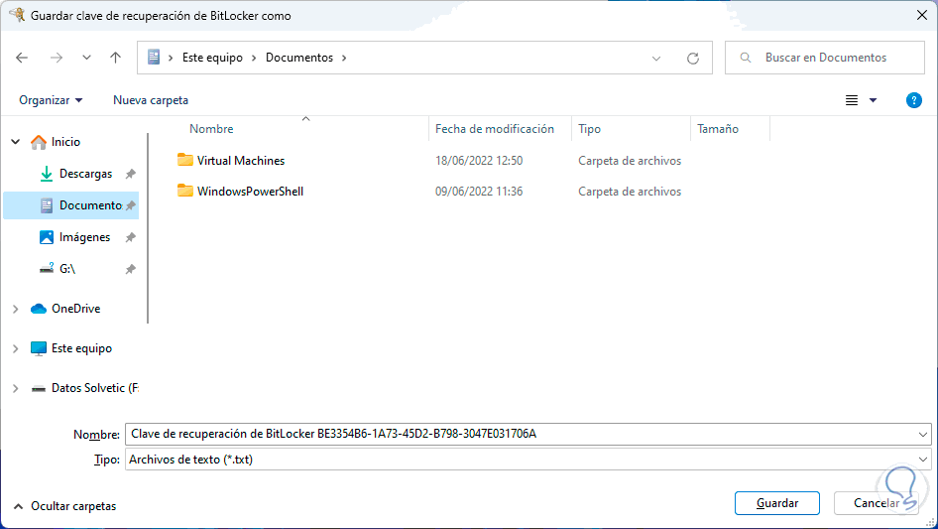Sort by the Tamaño column header
This screenshot has height=529, width=938.
pos(717,129)
